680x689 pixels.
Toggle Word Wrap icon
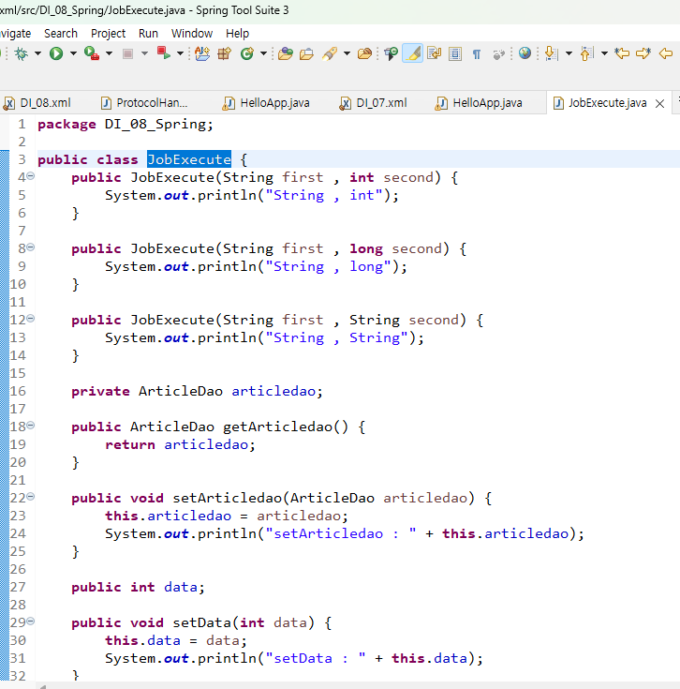pos(434,53)
